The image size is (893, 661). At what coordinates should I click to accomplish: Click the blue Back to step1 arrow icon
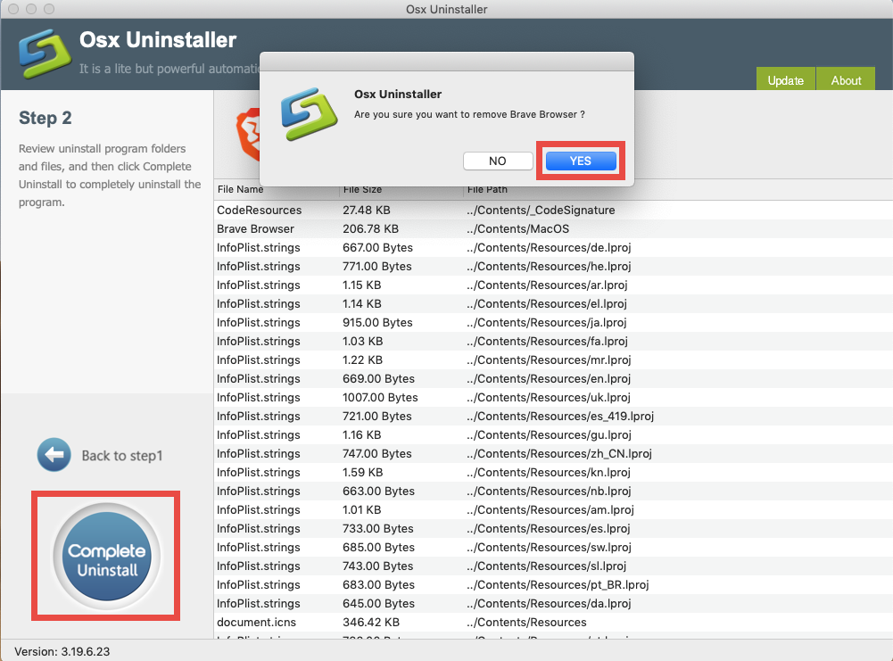click(54, 455)
